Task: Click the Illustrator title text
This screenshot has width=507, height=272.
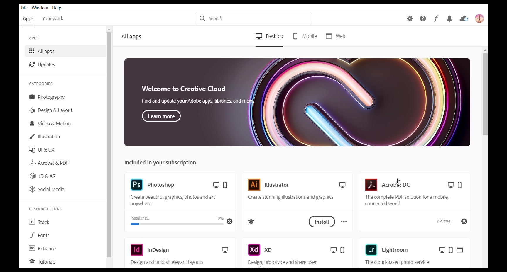Action: [x=277, y=185]
